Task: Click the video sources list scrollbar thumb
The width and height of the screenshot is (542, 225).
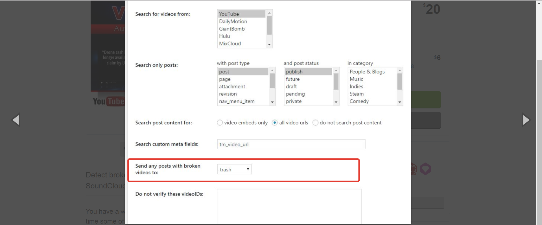Action: 269,25
